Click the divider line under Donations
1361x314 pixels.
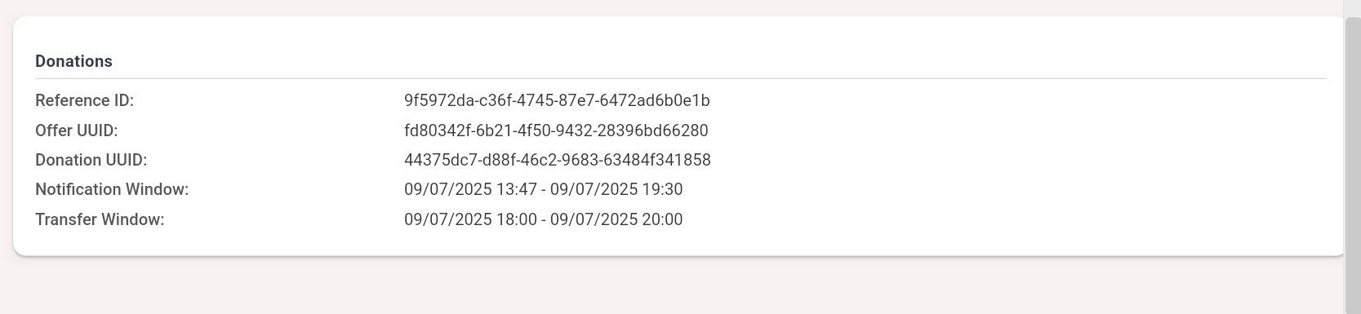point(681,78)
